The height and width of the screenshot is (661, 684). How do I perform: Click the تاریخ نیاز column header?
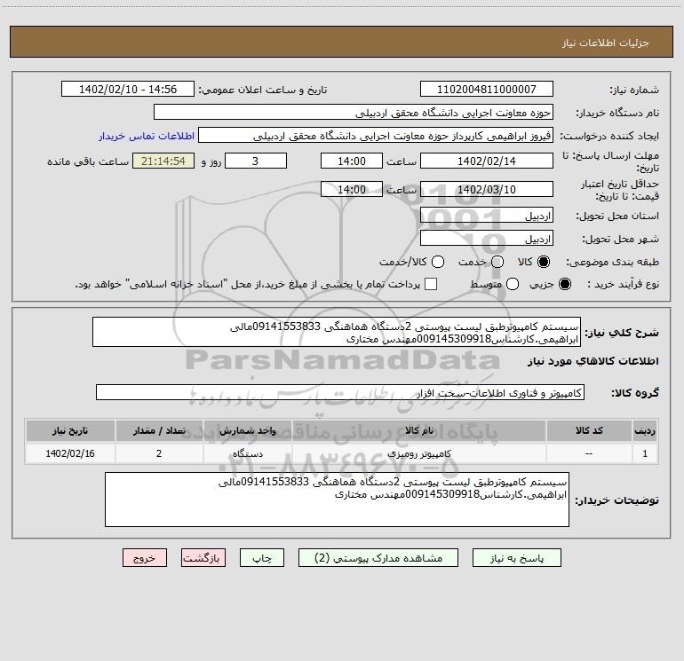click(70, 430)
